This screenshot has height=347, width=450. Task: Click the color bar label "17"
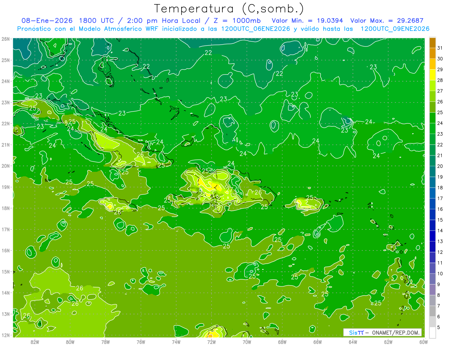[440, 198]
